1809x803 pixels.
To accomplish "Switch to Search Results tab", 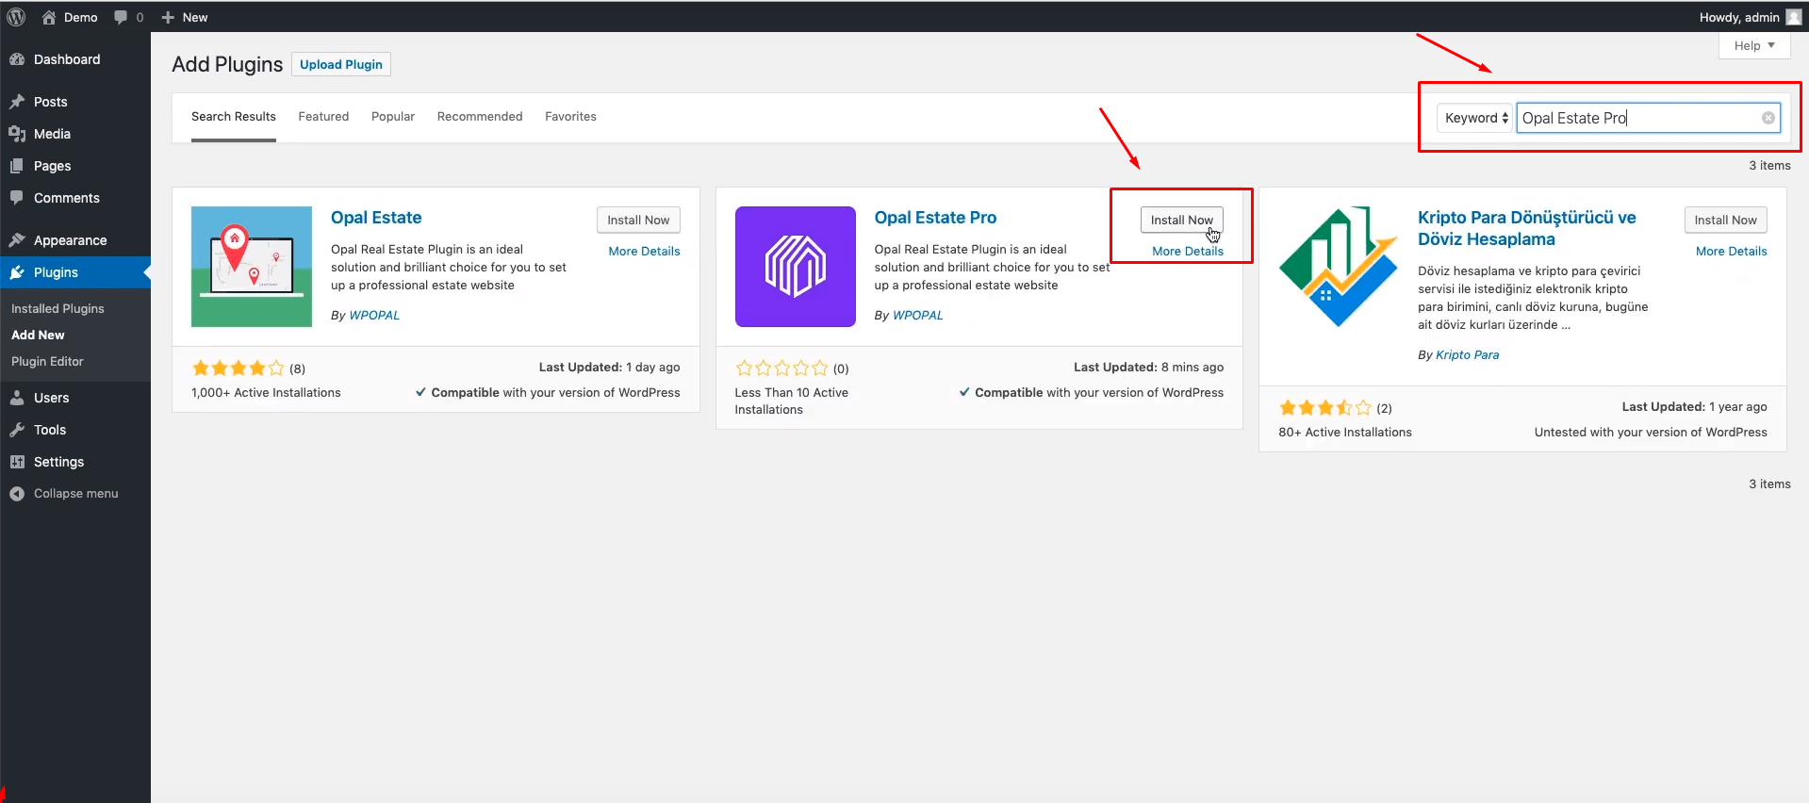I will (x=234, y=117).
